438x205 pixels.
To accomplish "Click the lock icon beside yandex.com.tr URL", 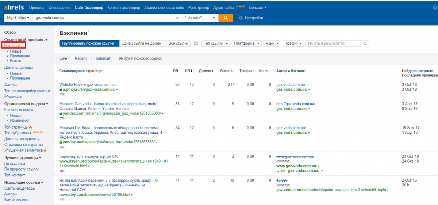I will [61, 114].
